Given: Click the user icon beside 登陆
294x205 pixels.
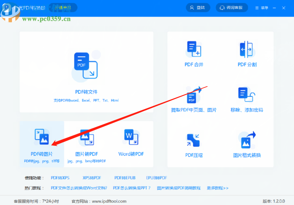Looking at the screenshot, I should click(192, 8).
